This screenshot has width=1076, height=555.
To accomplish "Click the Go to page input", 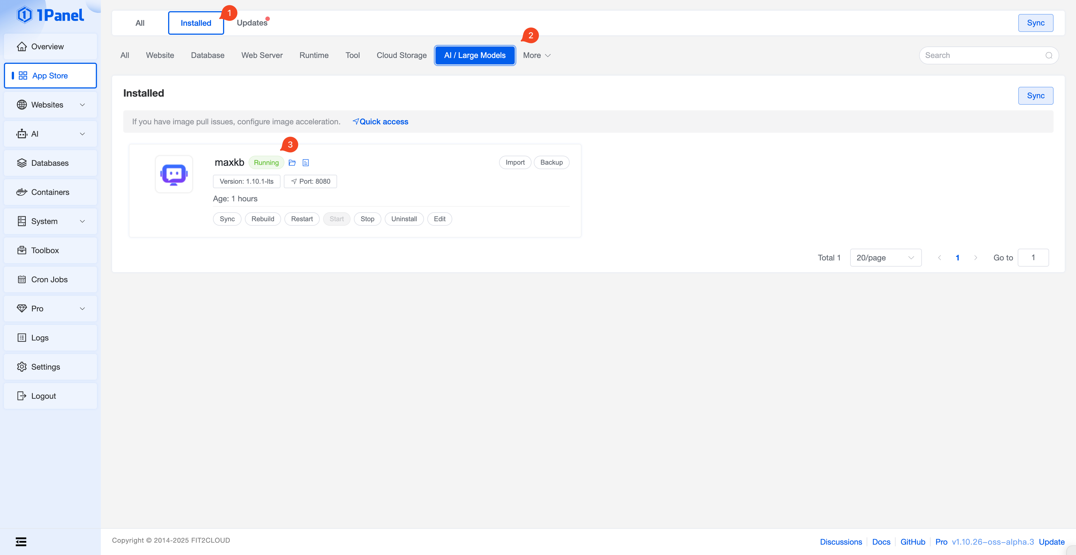I will point(1033,258).
